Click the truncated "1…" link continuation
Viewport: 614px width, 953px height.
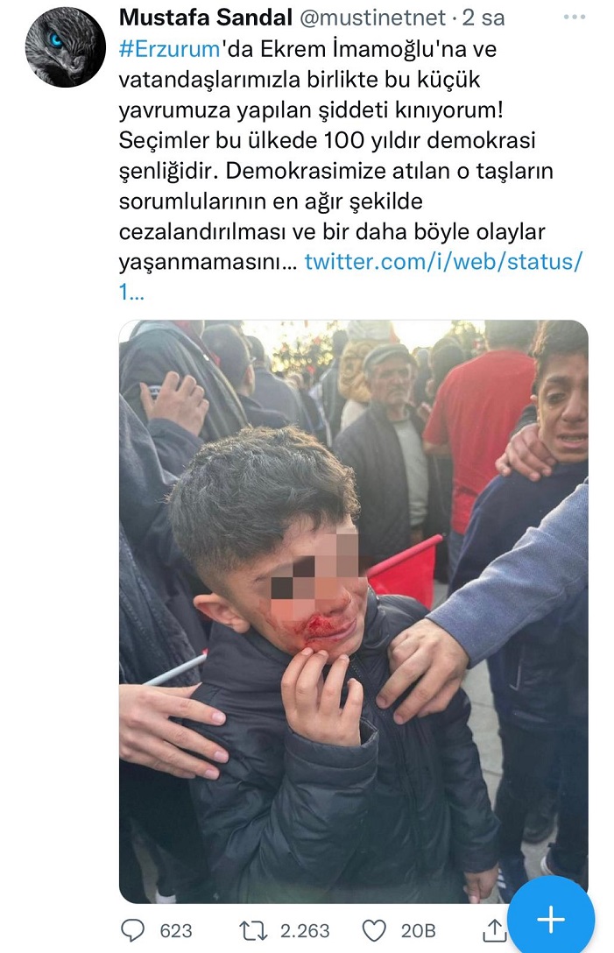(x=131, y=293)
